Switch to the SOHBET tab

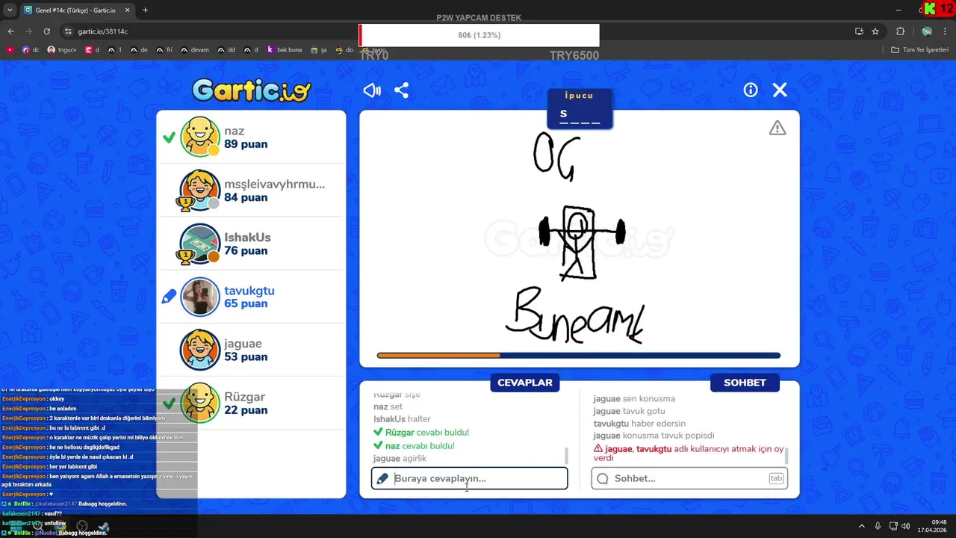pyautogui.click(x=745, y=383)
